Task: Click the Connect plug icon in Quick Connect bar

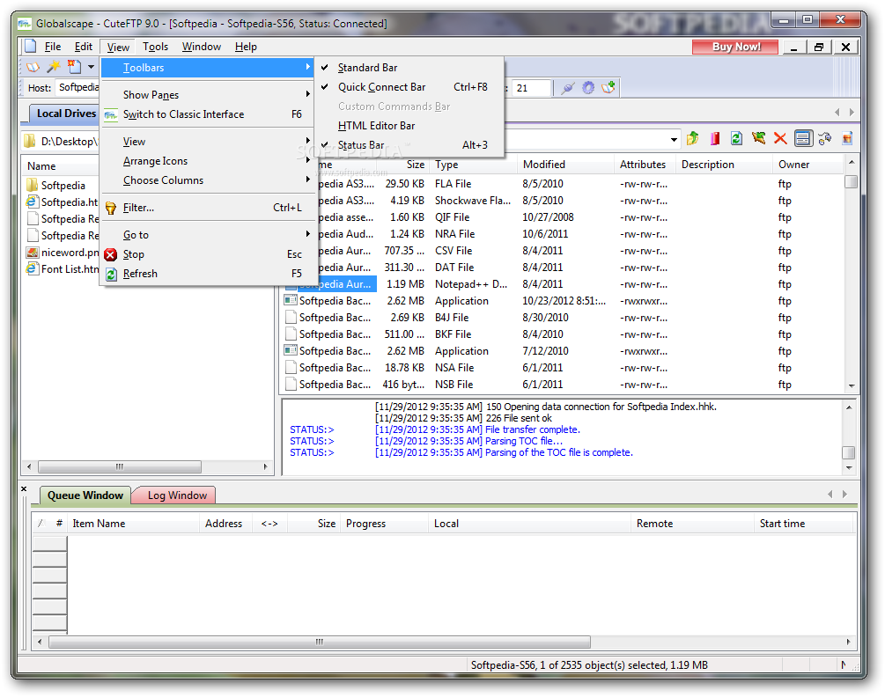Action: point(568,88)
